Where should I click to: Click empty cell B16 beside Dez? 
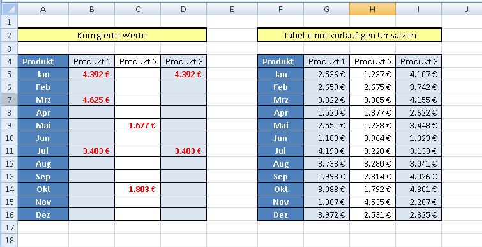click(91, 214)
